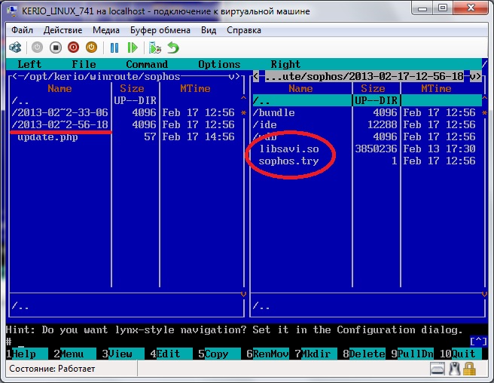Click the orange Save state icon
The height and width of the screenshot is (383, 494).
click(91, 47)
